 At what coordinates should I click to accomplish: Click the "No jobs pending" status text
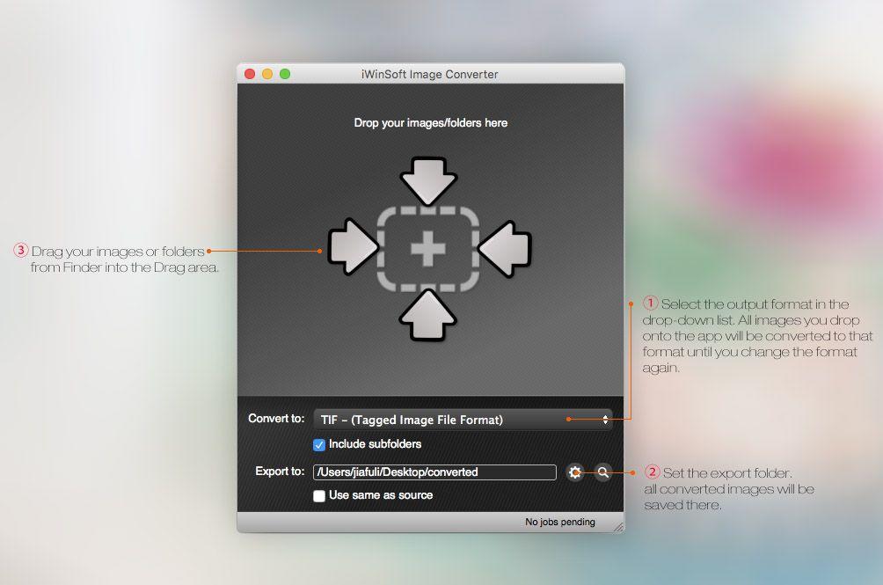(559, 523)
